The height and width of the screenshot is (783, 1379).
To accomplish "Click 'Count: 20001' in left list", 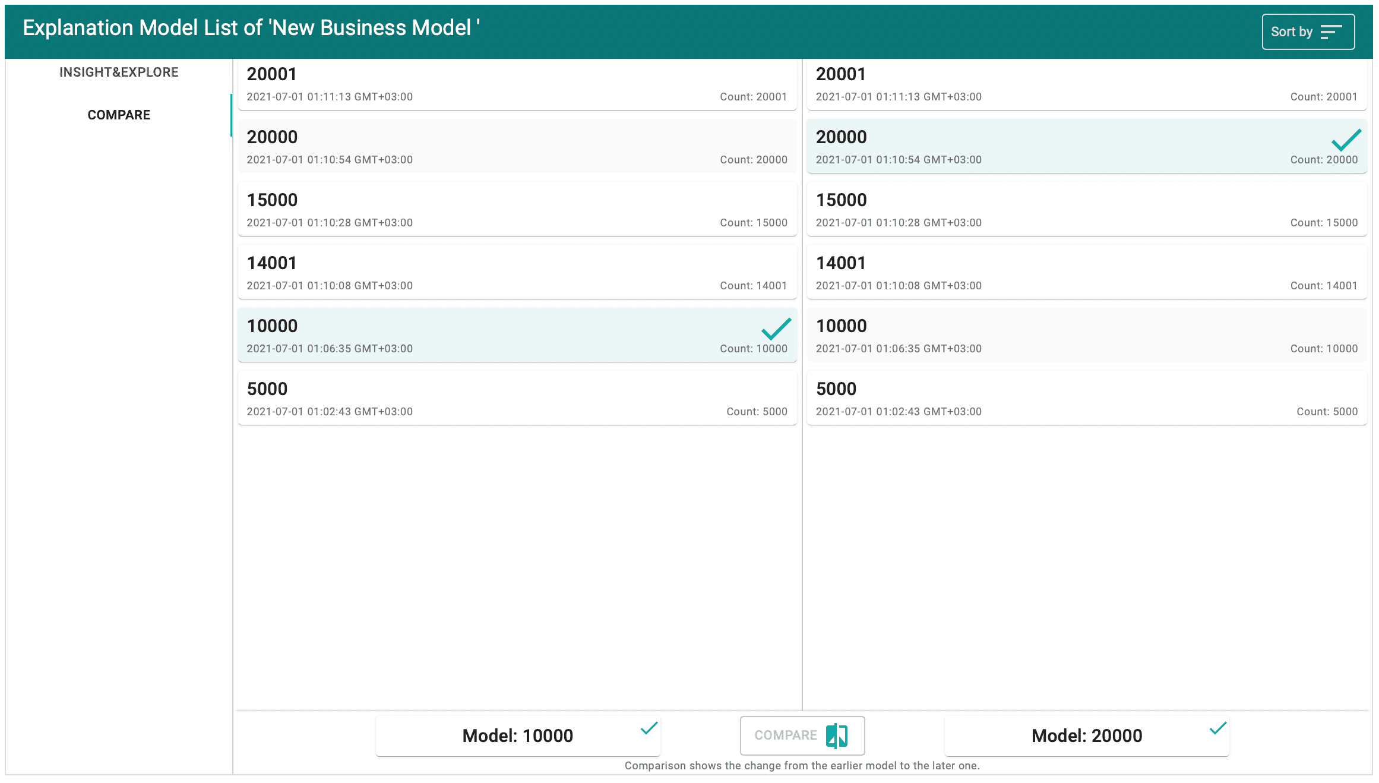I will pyautogui.click(x=754, y=97).
